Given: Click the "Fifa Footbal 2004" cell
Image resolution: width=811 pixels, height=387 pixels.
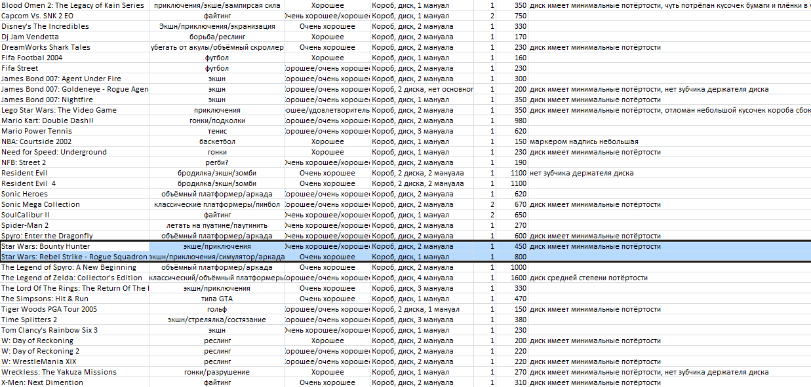Looking at the screenshot, I should 75,58.
